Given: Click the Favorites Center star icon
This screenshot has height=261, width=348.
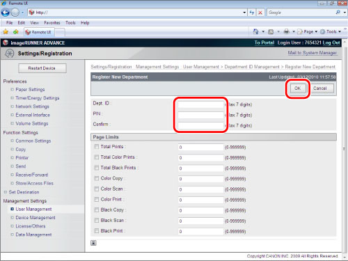Looking at the screenshot, I should point(6,32).
